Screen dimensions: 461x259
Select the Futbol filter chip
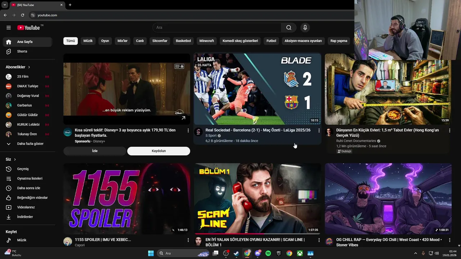[x=271, y=41]
